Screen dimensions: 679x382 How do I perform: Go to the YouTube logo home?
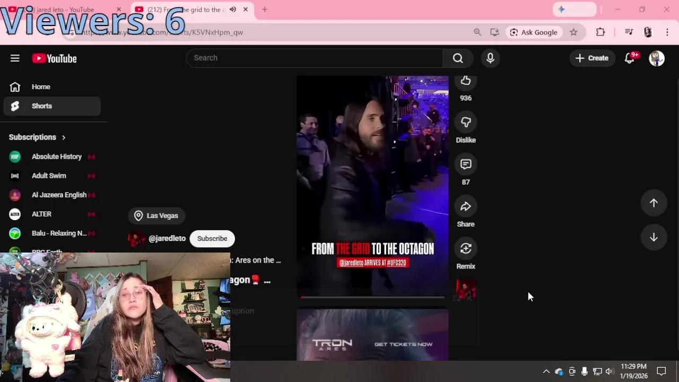coord(54,58)
